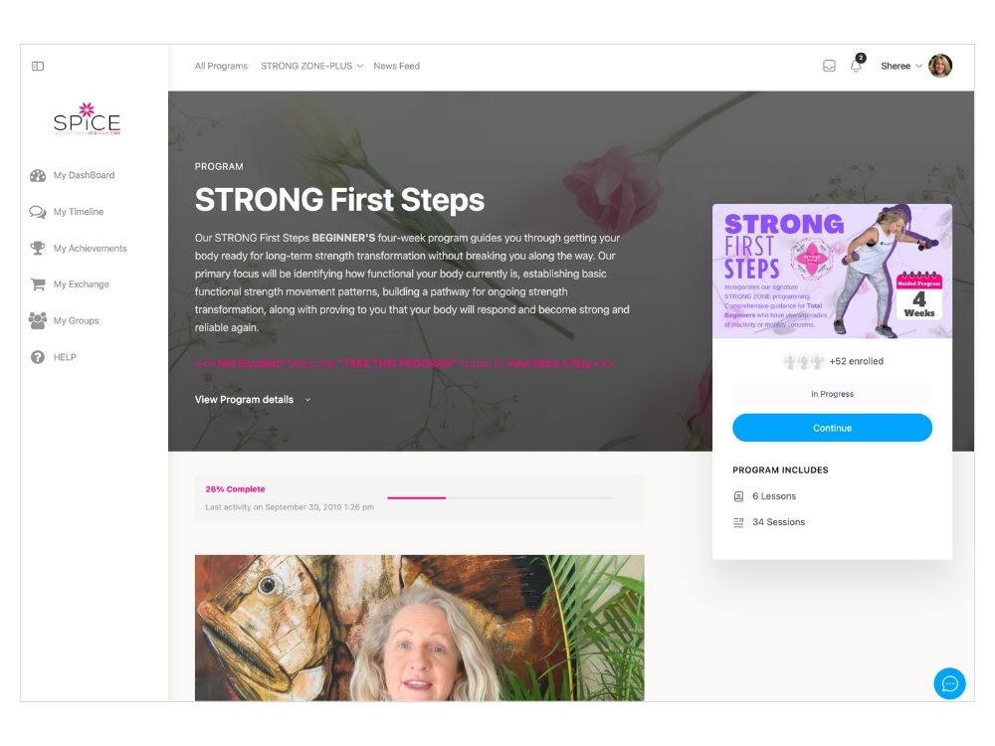Screen dimensions: 995x746
Task: Open the My Groups people icon
Action: pyautogui.click(x=38, y=320)
